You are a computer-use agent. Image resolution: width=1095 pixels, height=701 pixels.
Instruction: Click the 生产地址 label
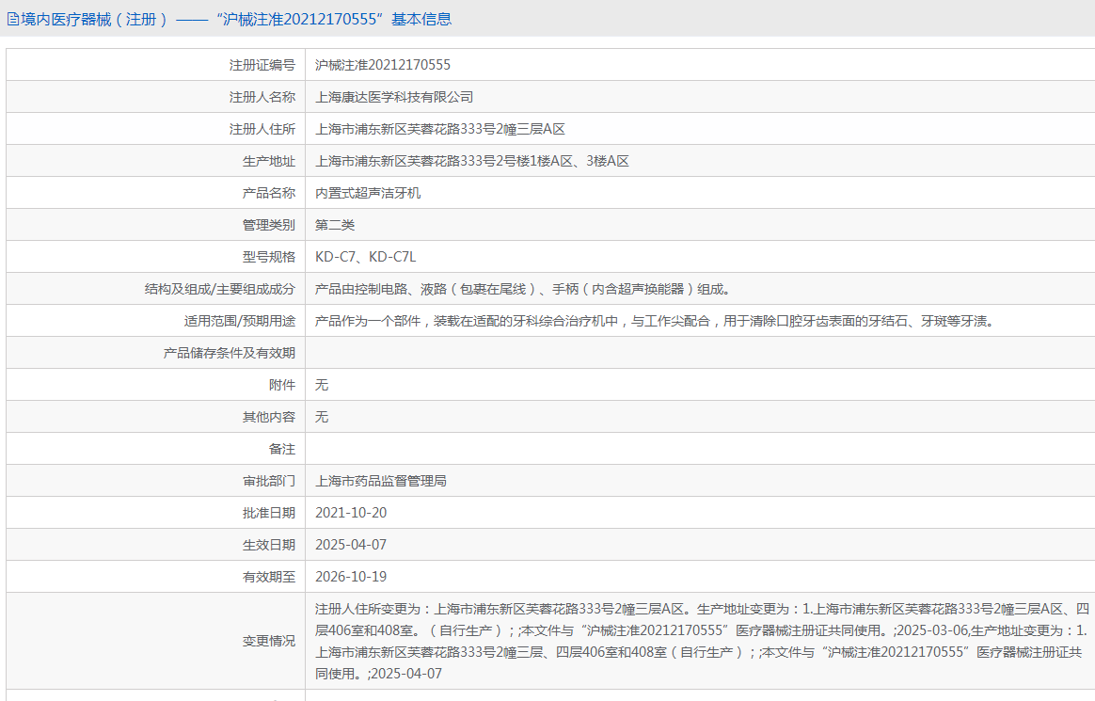pyautogui.click(x=269, y=161)
